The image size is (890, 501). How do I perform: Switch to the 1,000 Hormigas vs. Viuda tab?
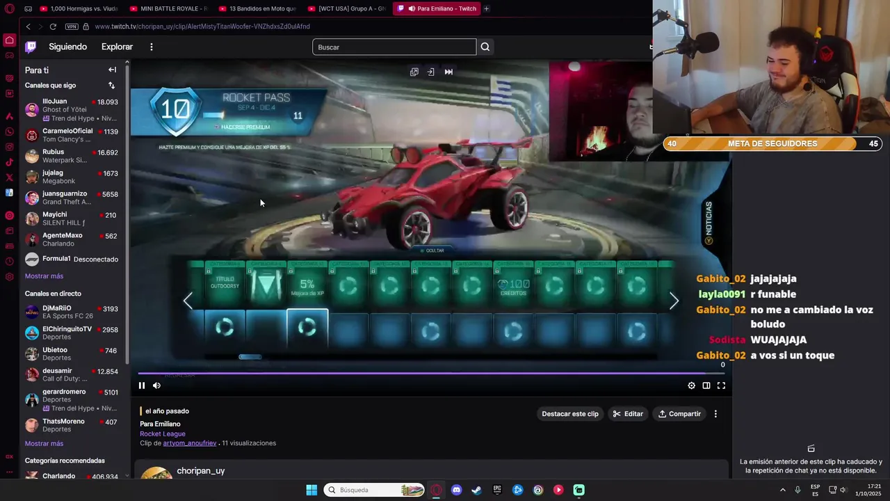pos(78,8)
